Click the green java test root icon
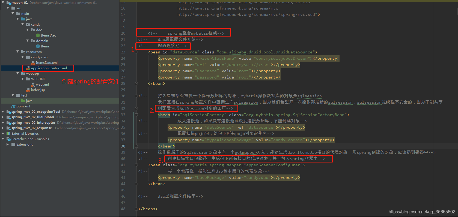The image size is (458, 217). coord(23,101)
